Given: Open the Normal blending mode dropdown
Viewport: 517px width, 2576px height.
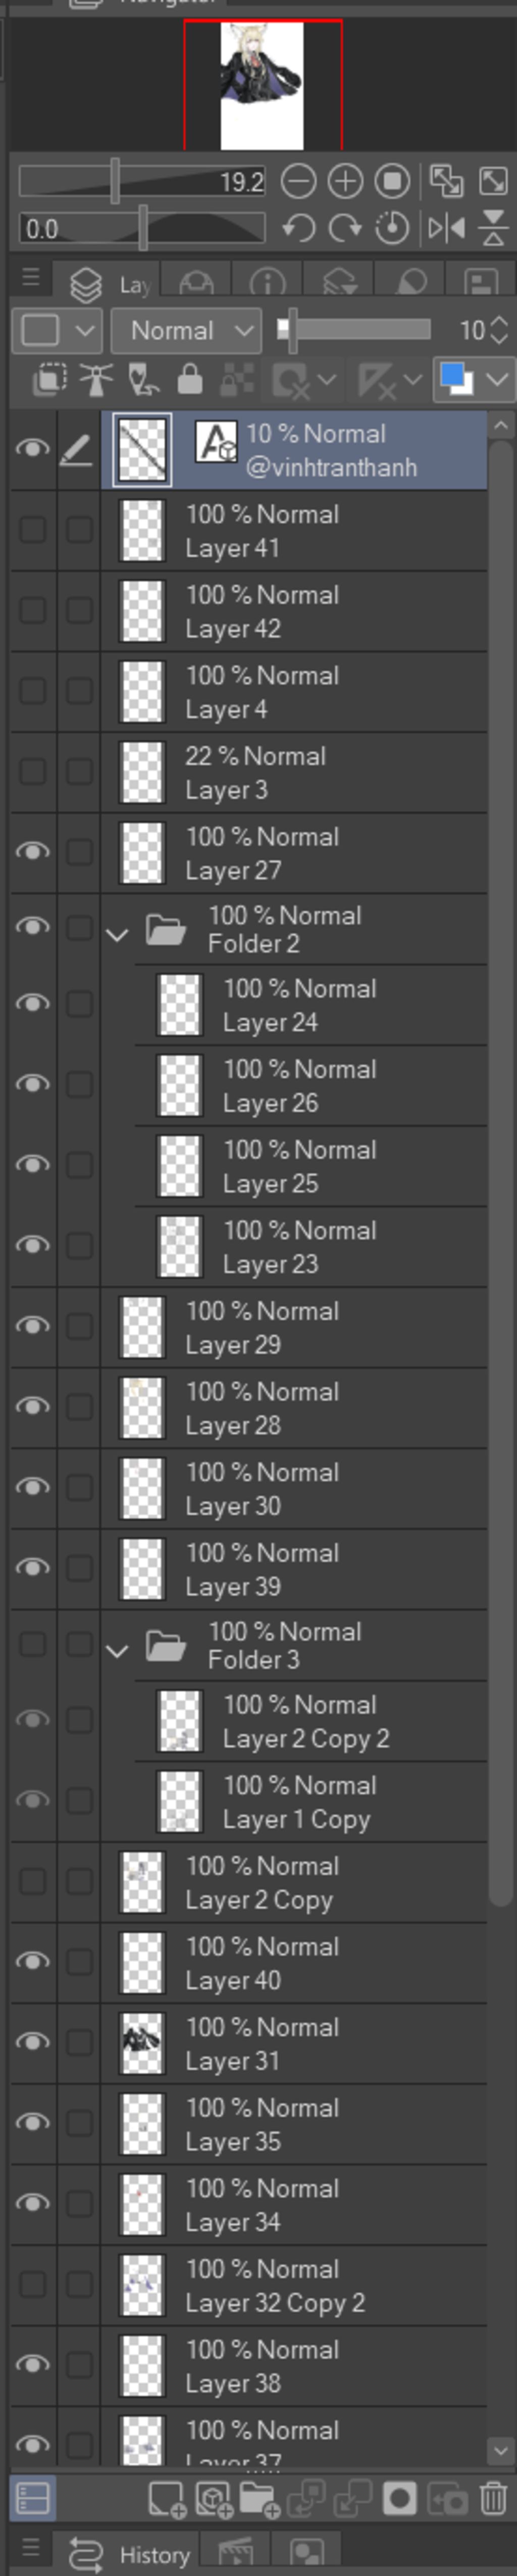Looking at the screenshot, I should click(186, 330).
